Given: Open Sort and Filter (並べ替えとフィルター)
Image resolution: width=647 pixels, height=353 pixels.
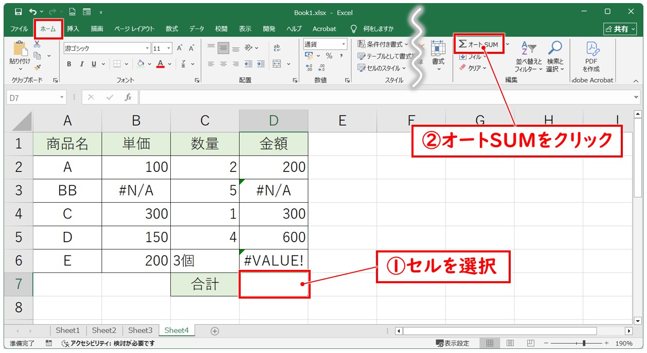Looking at the screenshot, I should tap(529, 56).
